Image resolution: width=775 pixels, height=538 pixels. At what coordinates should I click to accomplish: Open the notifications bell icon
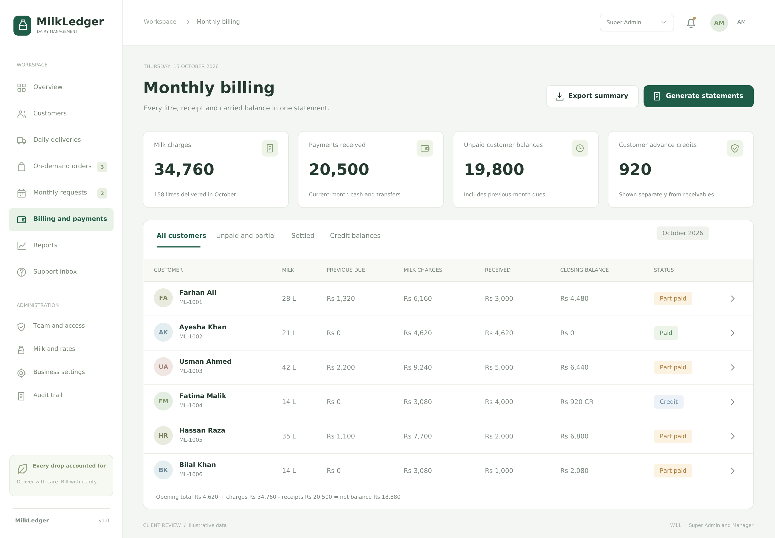691,23
